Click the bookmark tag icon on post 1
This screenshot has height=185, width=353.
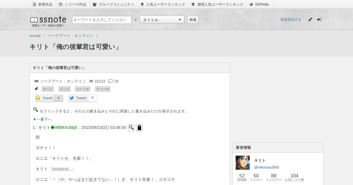(139, 128)
